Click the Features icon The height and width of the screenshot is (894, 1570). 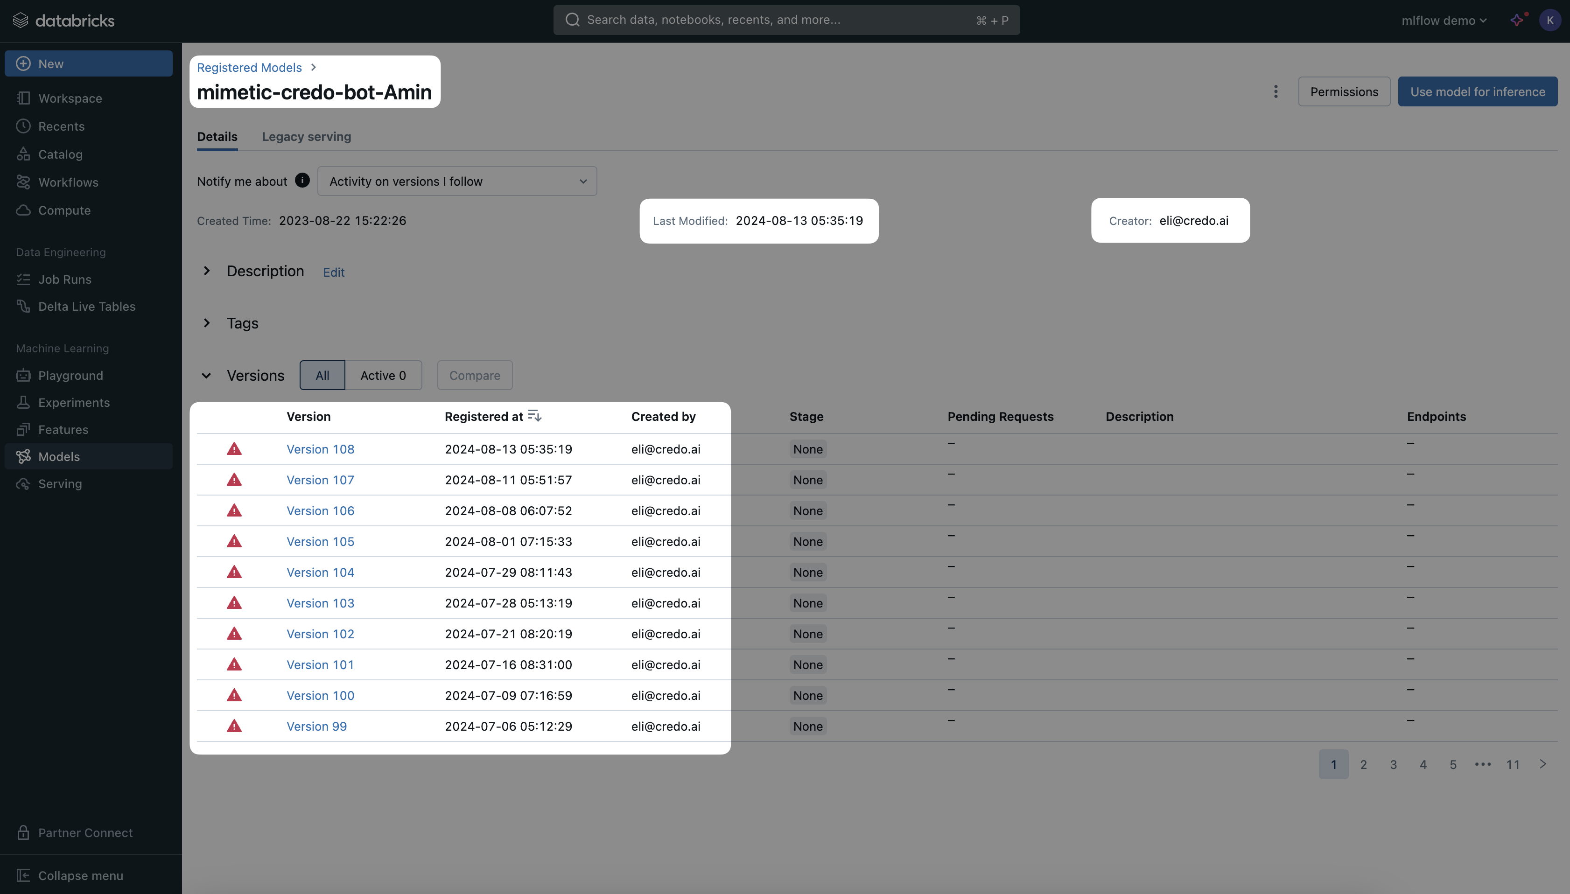click(23, 429)
